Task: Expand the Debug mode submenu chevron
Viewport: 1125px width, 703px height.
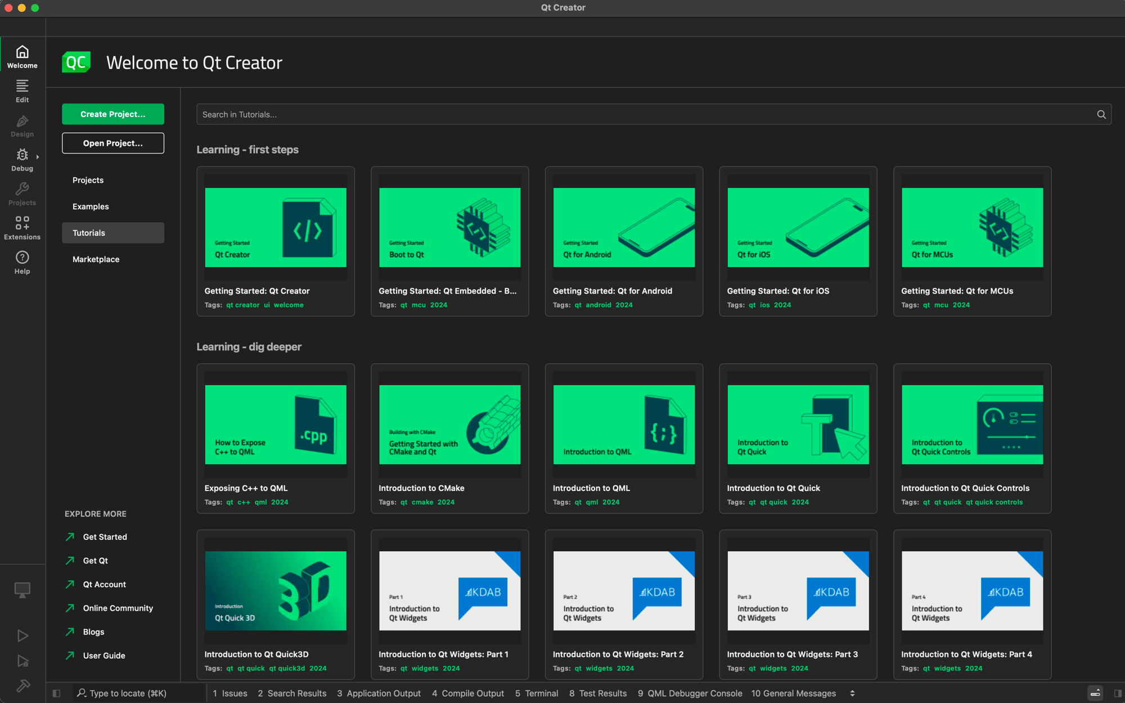Action: click(x=38, y=157)
